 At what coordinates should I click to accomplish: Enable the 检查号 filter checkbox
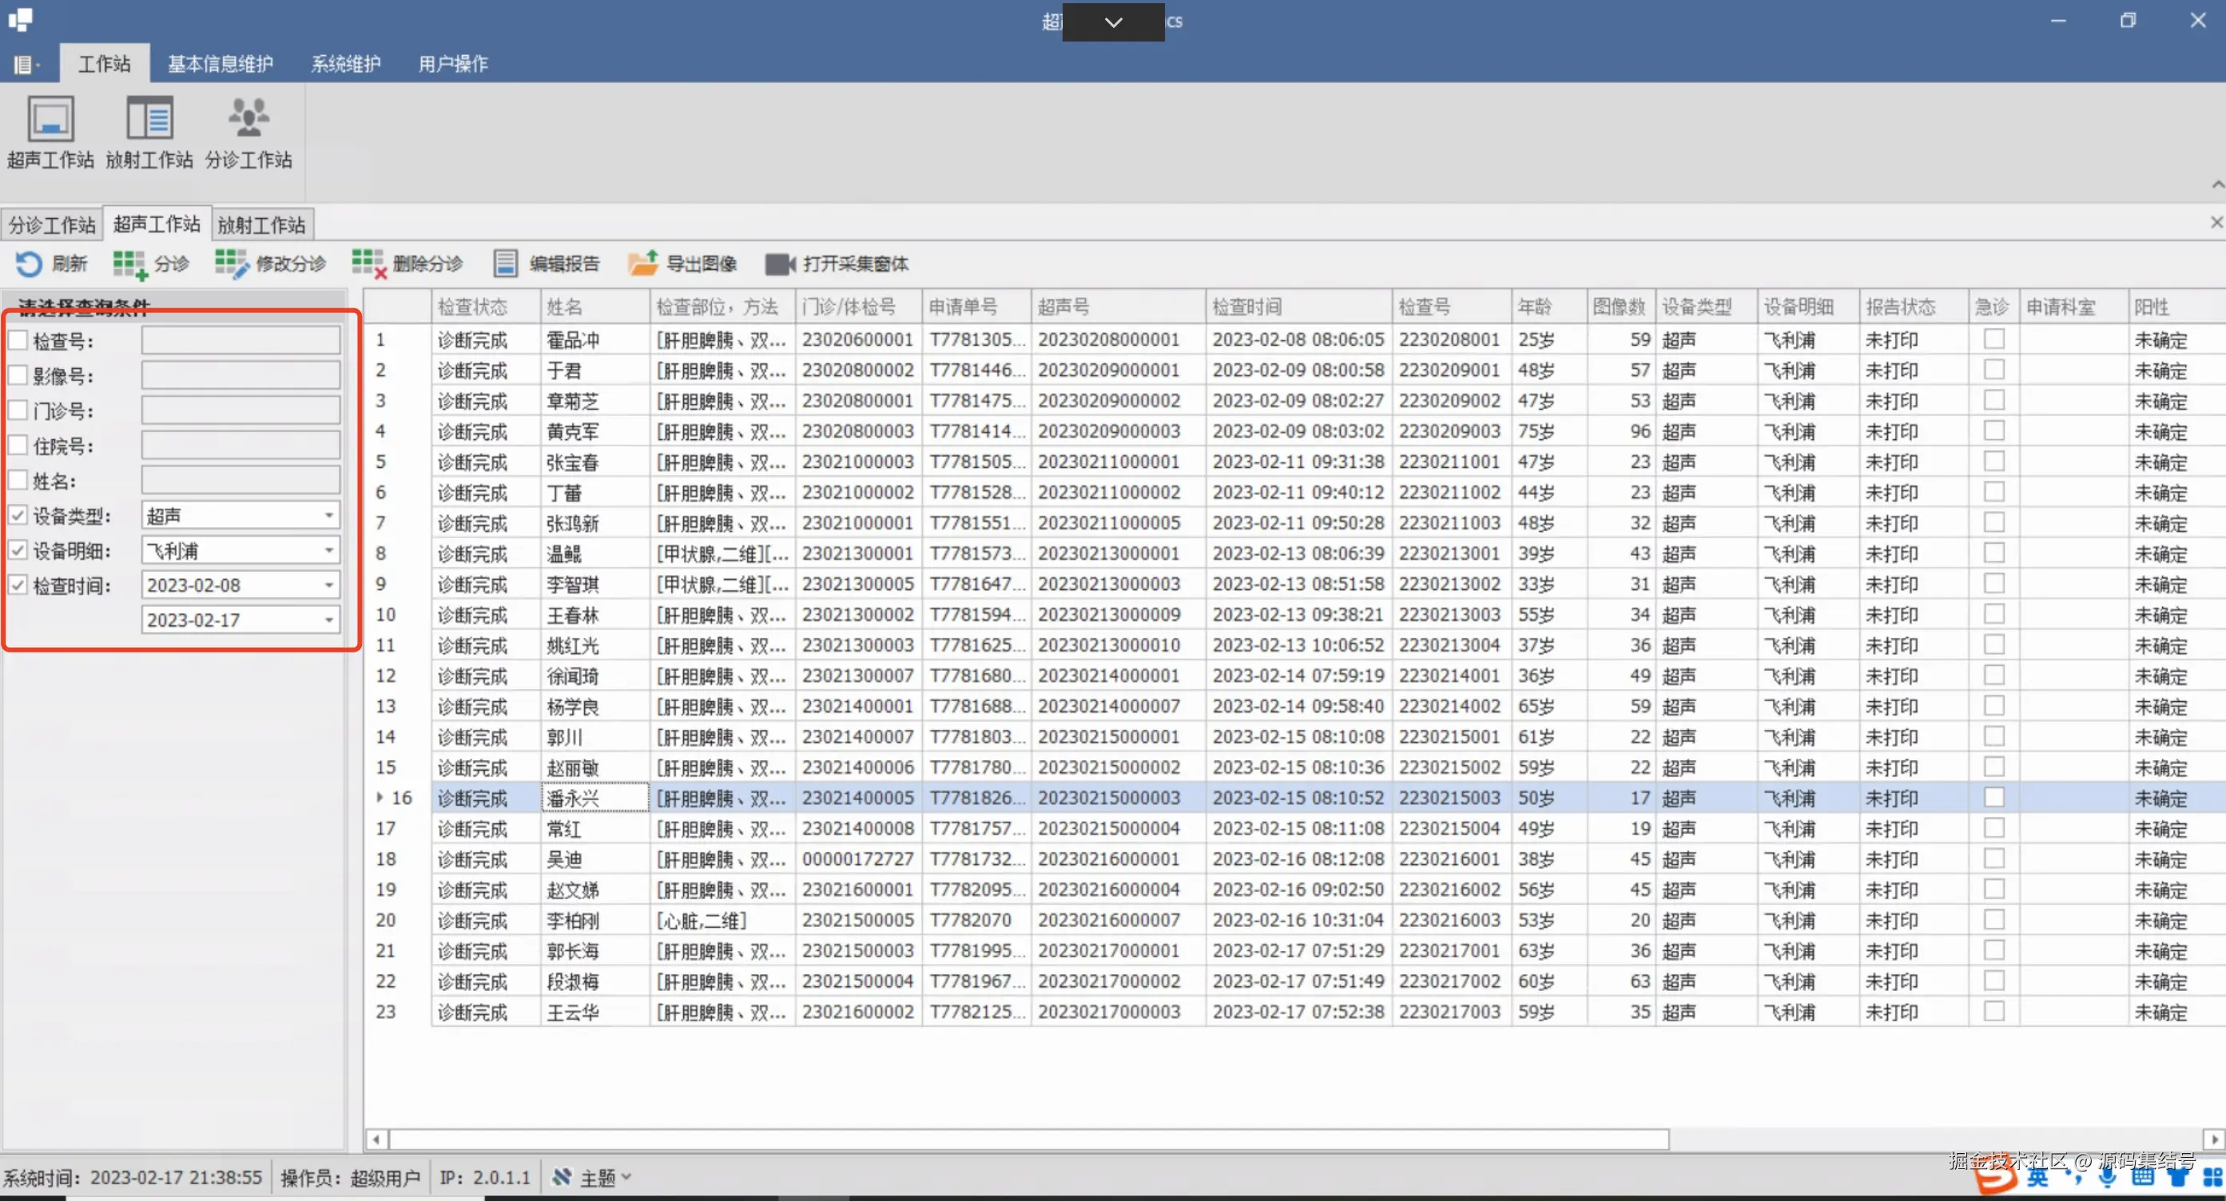click(x=18, y=340)
